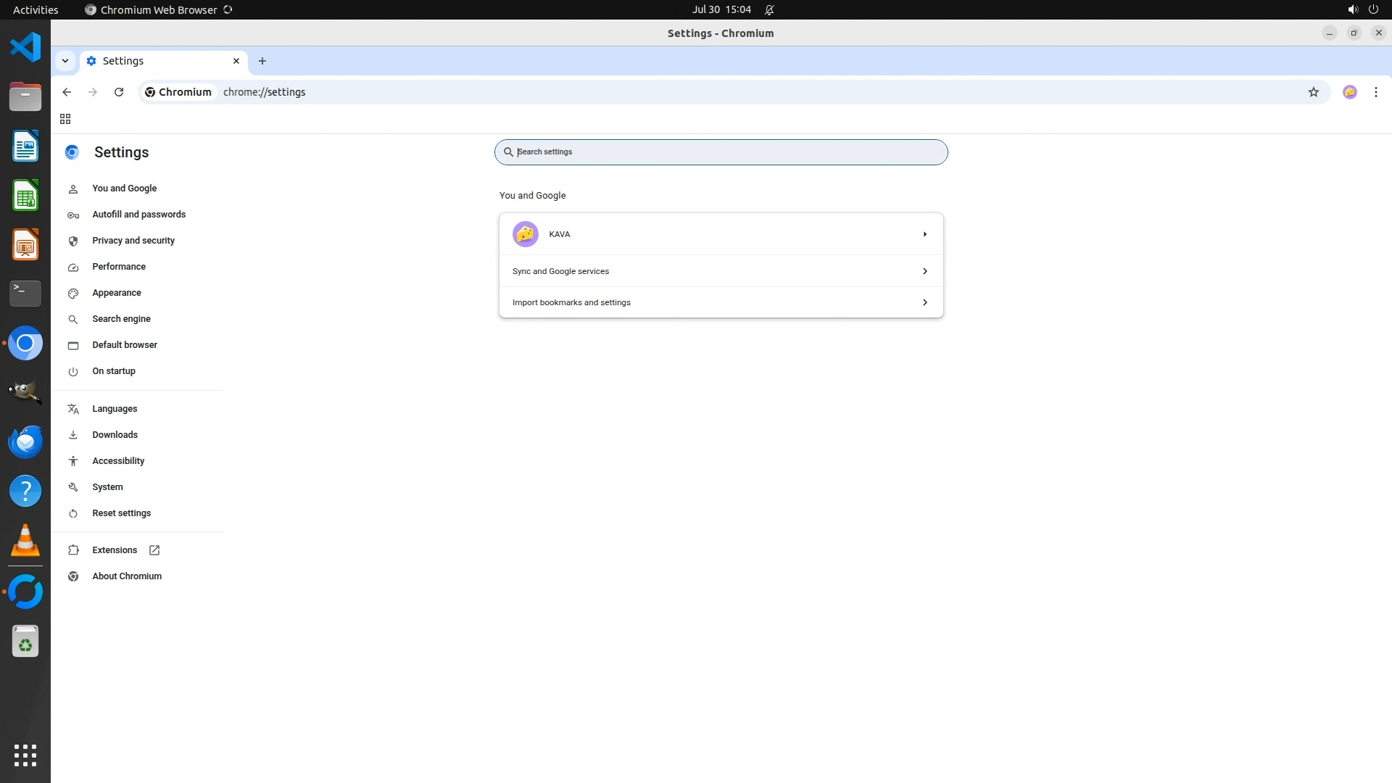
Task: Click the reload page icon
Action: point(119,92)
